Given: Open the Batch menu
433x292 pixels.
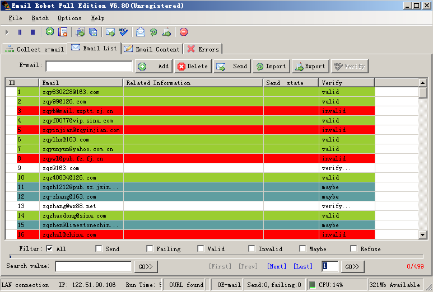Looking at the screenshot, I should 40,18.
